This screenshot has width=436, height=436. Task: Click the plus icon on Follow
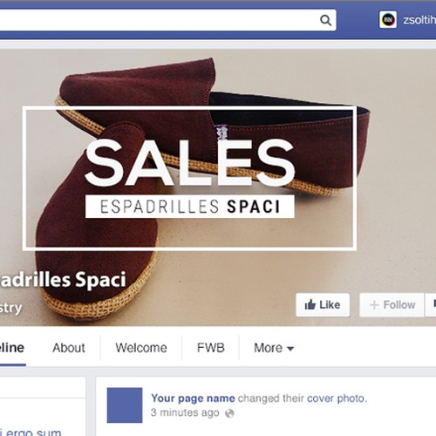374,305
